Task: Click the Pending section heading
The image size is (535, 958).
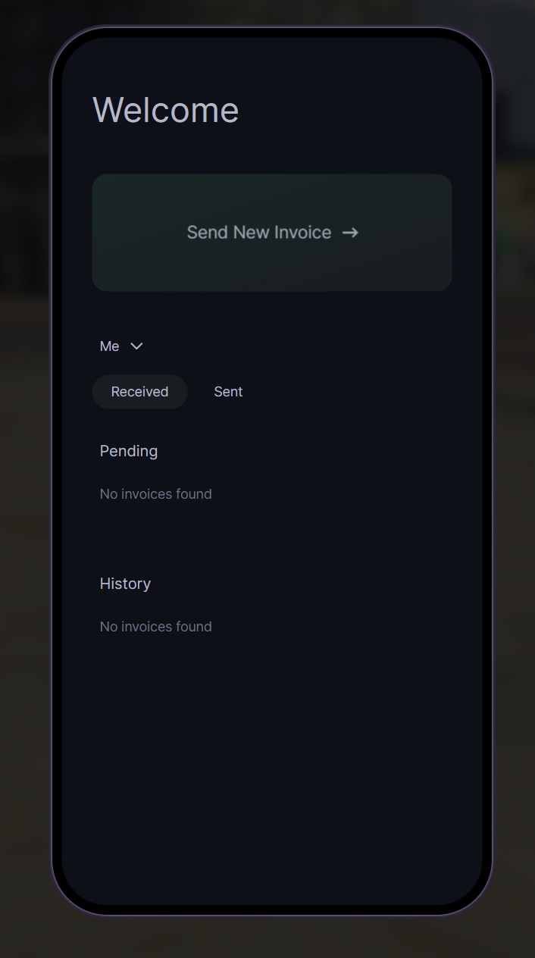Action: click(129, 451)
